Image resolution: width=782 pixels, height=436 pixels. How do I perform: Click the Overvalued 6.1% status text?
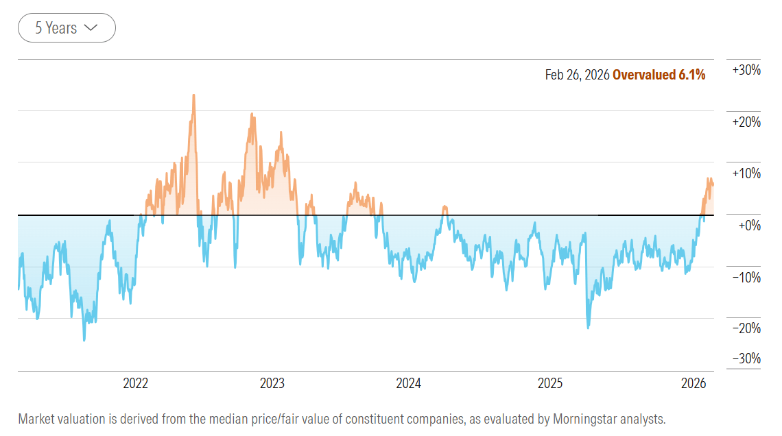click(x=659, y=75)
